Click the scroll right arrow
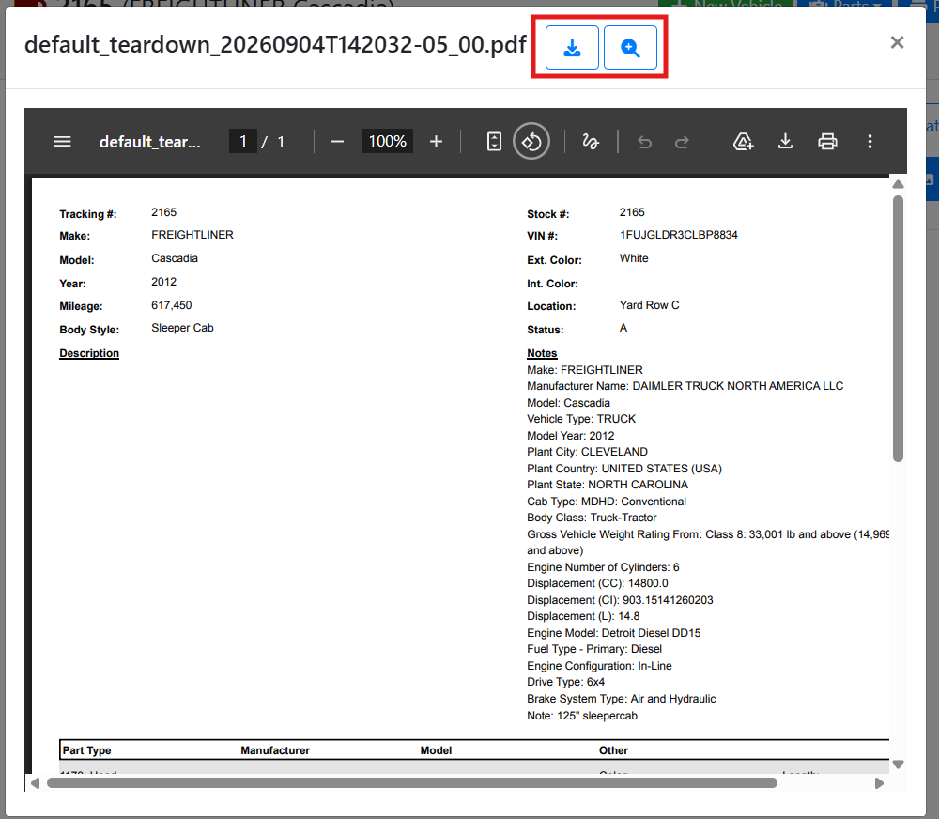 click(879, 783)
